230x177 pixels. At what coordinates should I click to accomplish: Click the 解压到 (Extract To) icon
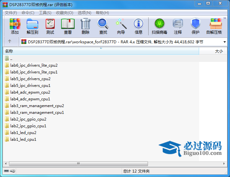click(x=32, y=26)
